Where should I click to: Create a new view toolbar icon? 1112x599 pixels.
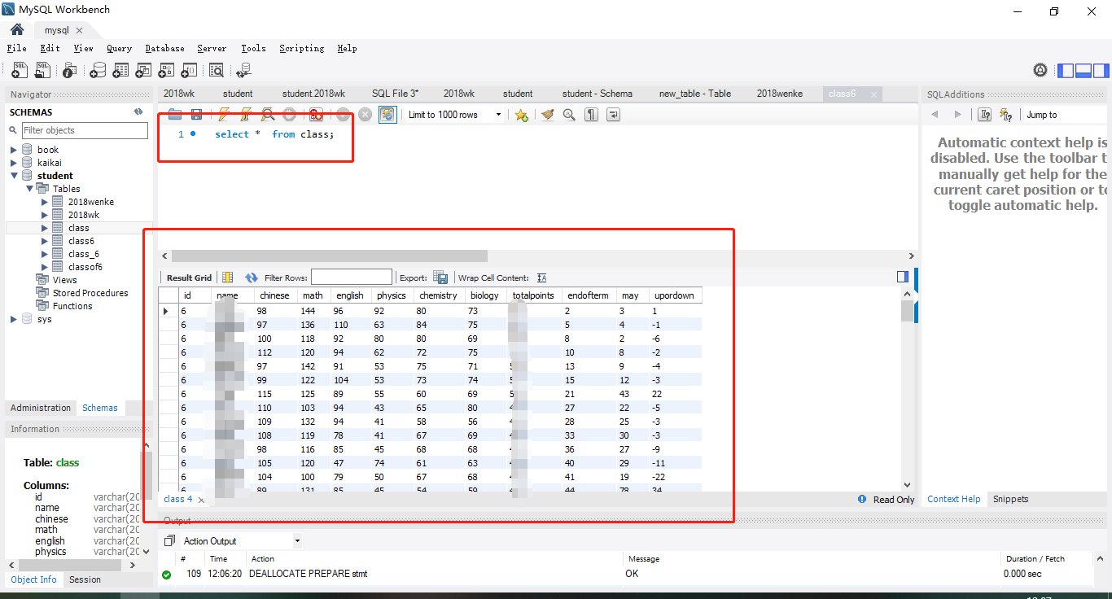(143, 71)
